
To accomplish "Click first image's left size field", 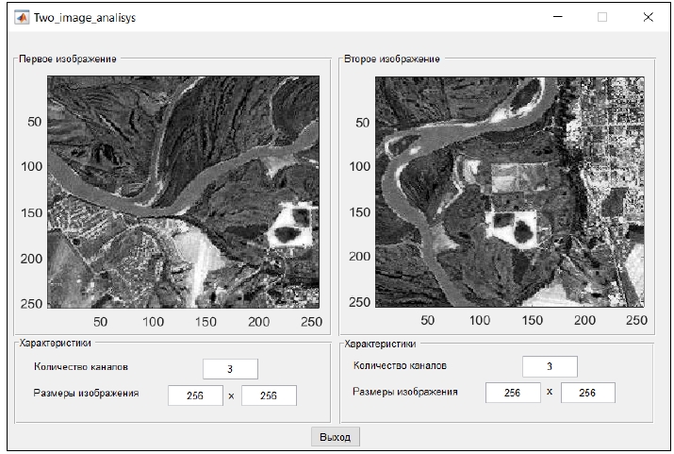I will pyautogui.click(x=195, y=395).
